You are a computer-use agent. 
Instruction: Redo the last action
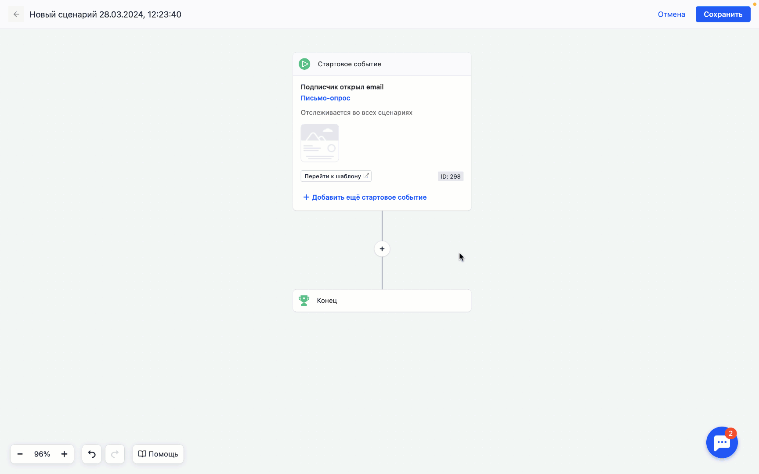coord(115,454)
